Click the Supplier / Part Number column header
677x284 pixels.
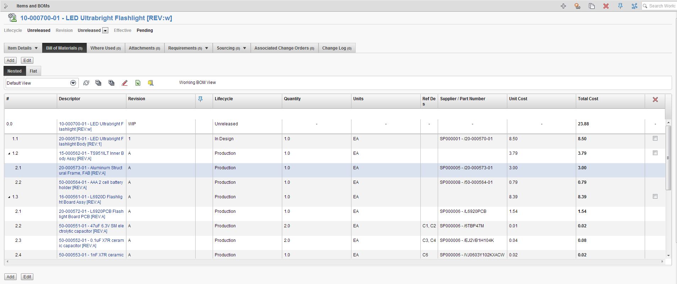pyautogui.click(x=472, y=101)
